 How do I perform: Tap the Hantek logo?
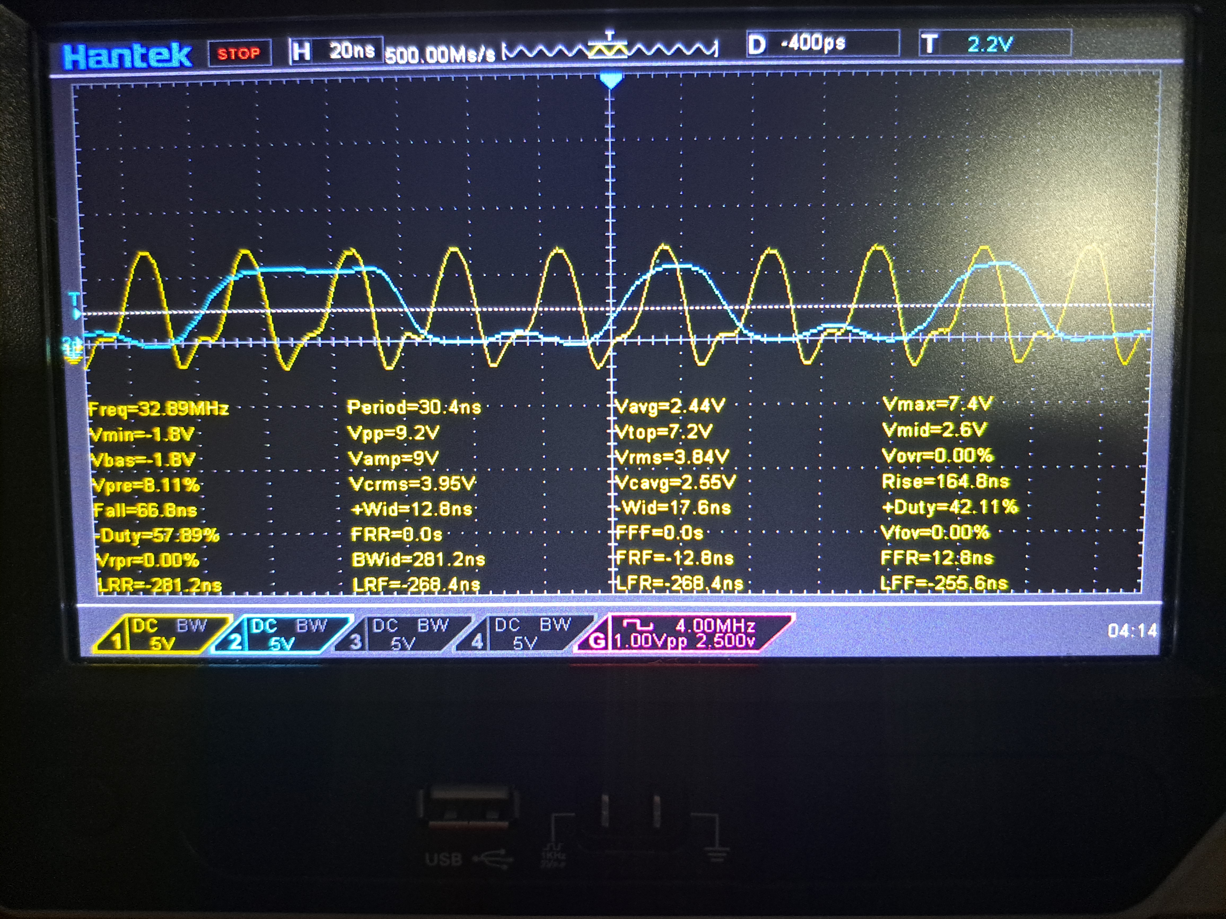click(128, 55)
